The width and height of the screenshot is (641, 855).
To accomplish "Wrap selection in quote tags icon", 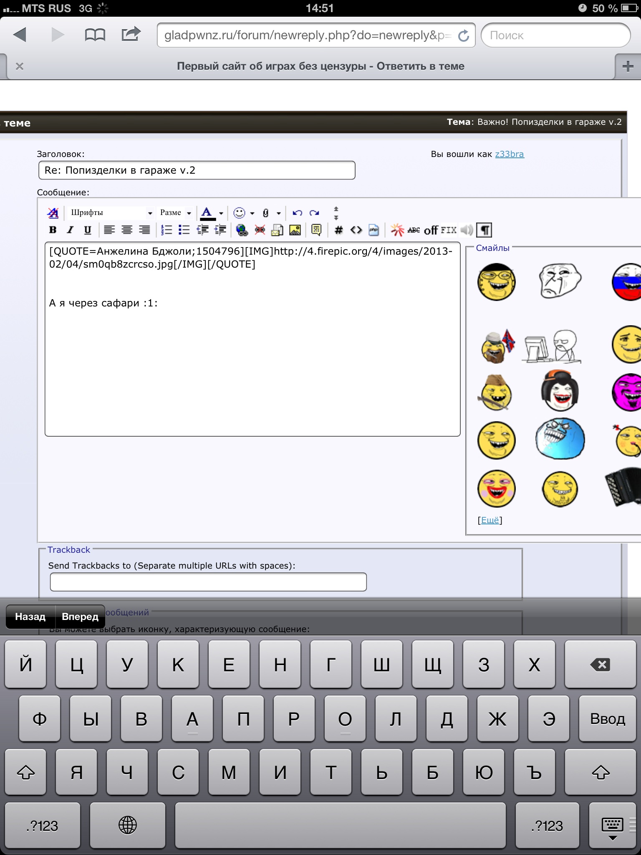I will click(316, 230).
